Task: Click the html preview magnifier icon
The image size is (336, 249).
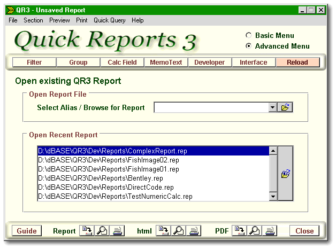Action: click(x=179, y=231)
